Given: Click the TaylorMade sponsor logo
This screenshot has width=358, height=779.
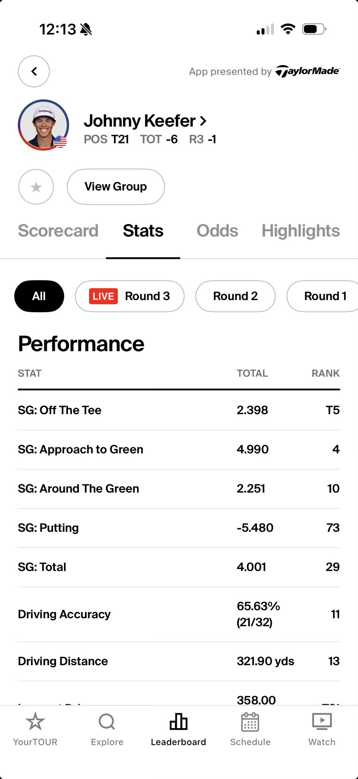Looking at the screenshot, I should pos(307,71).
